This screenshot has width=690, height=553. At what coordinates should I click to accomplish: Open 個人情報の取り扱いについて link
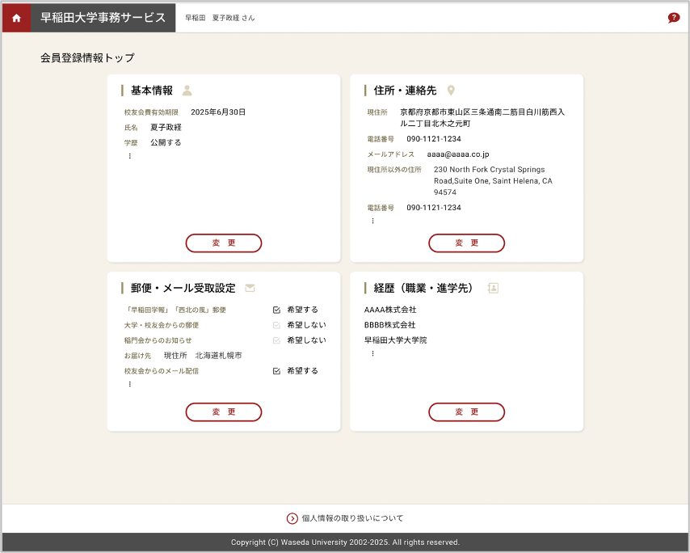click(351, 518)
